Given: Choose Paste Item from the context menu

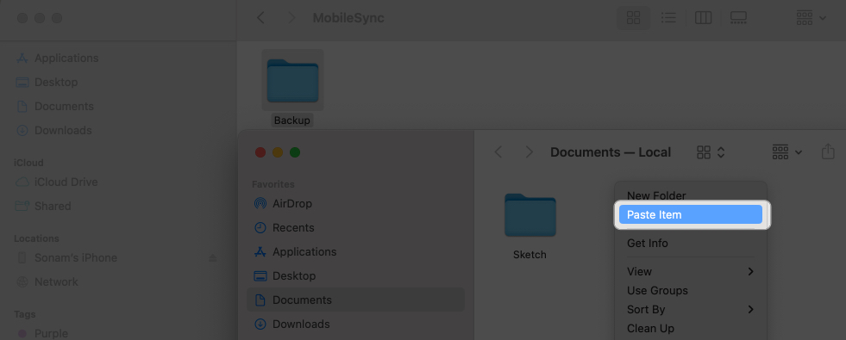Looking at the screenshot, I should tap(691, 214).
